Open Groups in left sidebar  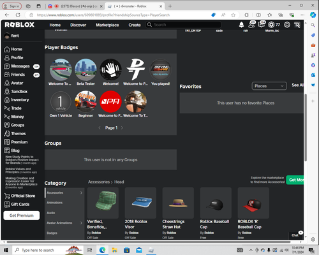14,125
